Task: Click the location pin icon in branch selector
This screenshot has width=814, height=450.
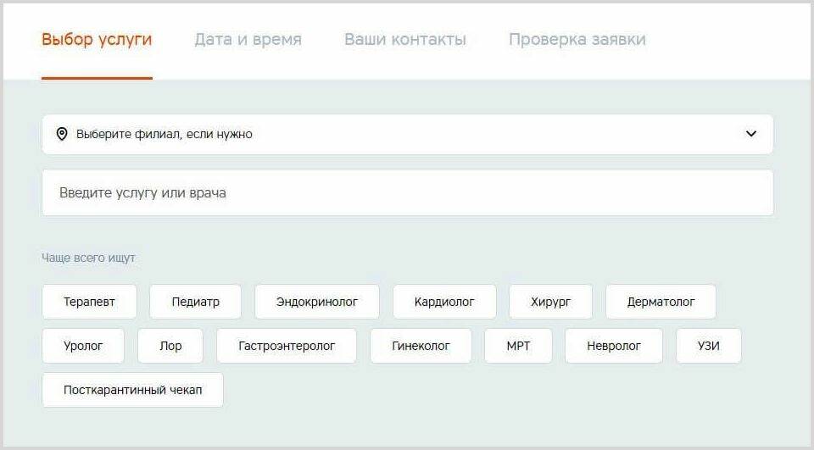Action: point(62,134)
